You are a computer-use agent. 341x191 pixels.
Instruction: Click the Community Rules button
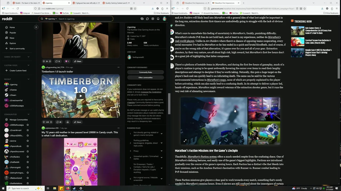tap(145, 72)
